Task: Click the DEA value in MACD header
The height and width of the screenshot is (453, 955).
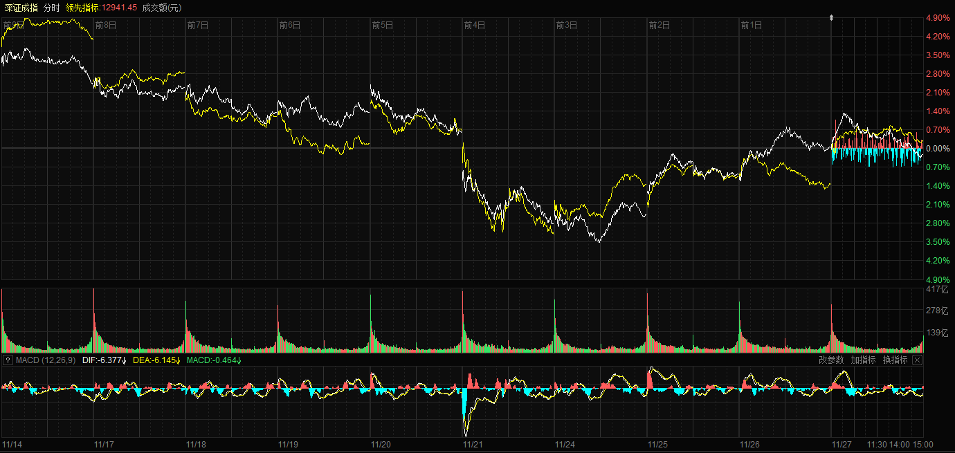Action: click(x=156, y=360)
